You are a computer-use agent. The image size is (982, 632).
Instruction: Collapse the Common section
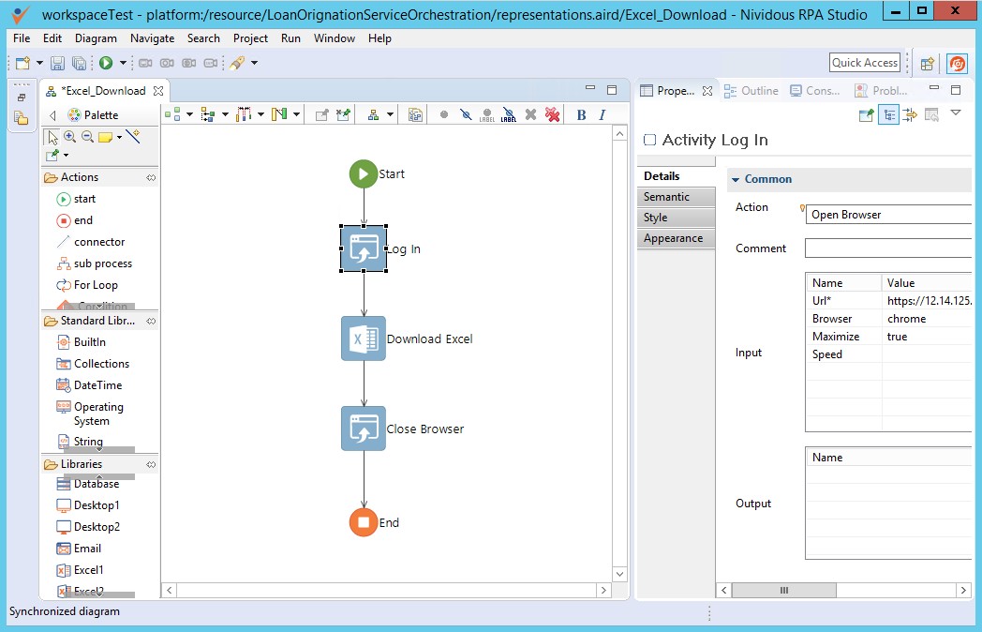(x=736, y=179)
